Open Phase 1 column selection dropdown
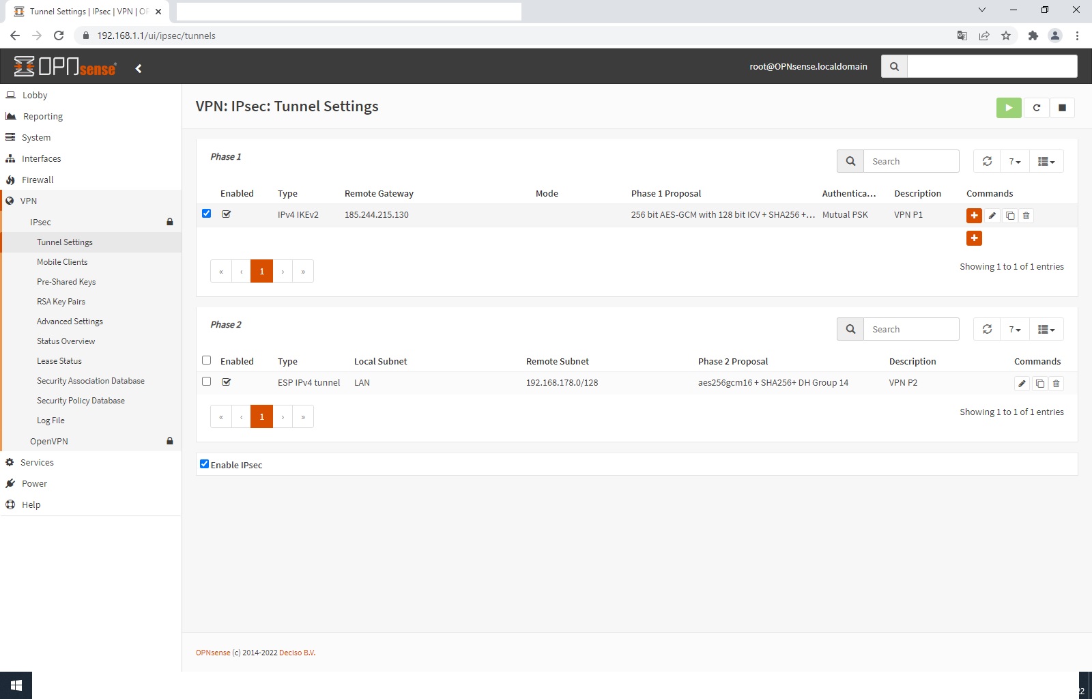 tap(1046, 161)
